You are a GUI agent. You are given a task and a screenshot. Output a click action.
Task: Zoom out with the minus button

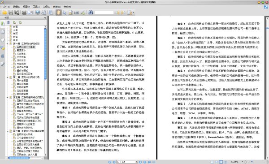[x=245, y=162]
